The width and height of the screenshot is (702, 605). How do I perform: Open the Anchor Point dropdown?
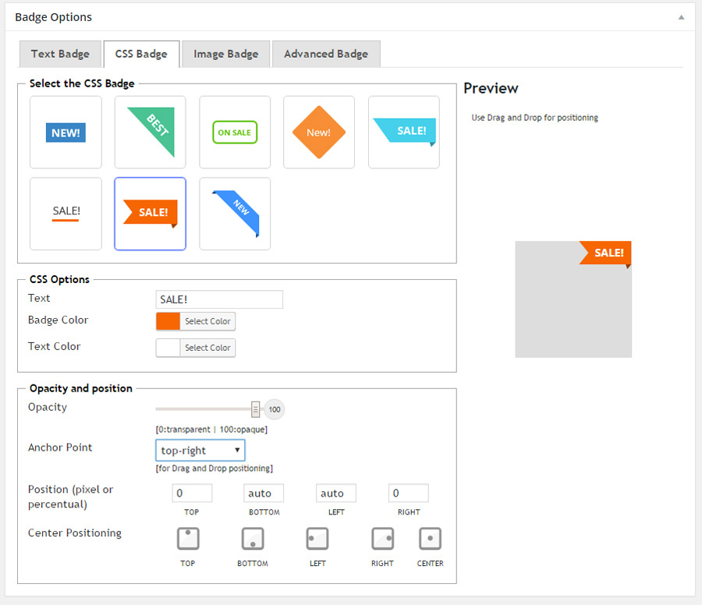click(200, 450)
